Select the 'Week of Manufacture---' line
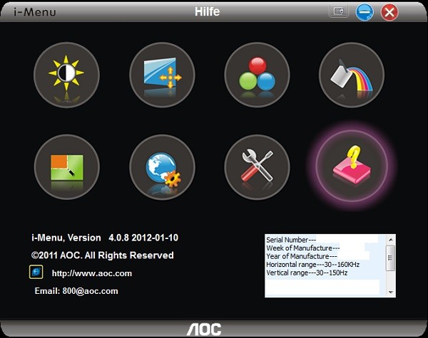Viewport: 428px width, 338px height. [303, 248]
